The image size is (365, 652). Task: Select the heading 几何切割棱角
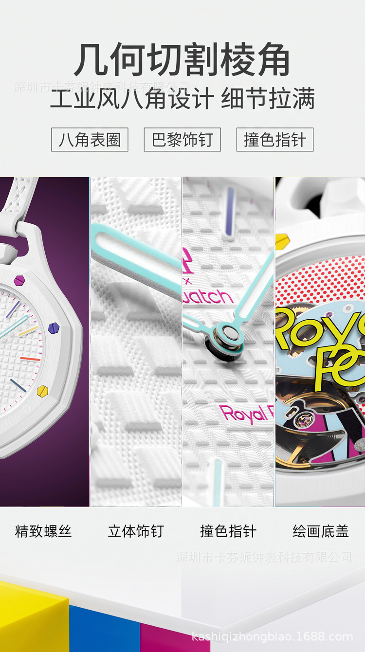click(182, 60)
